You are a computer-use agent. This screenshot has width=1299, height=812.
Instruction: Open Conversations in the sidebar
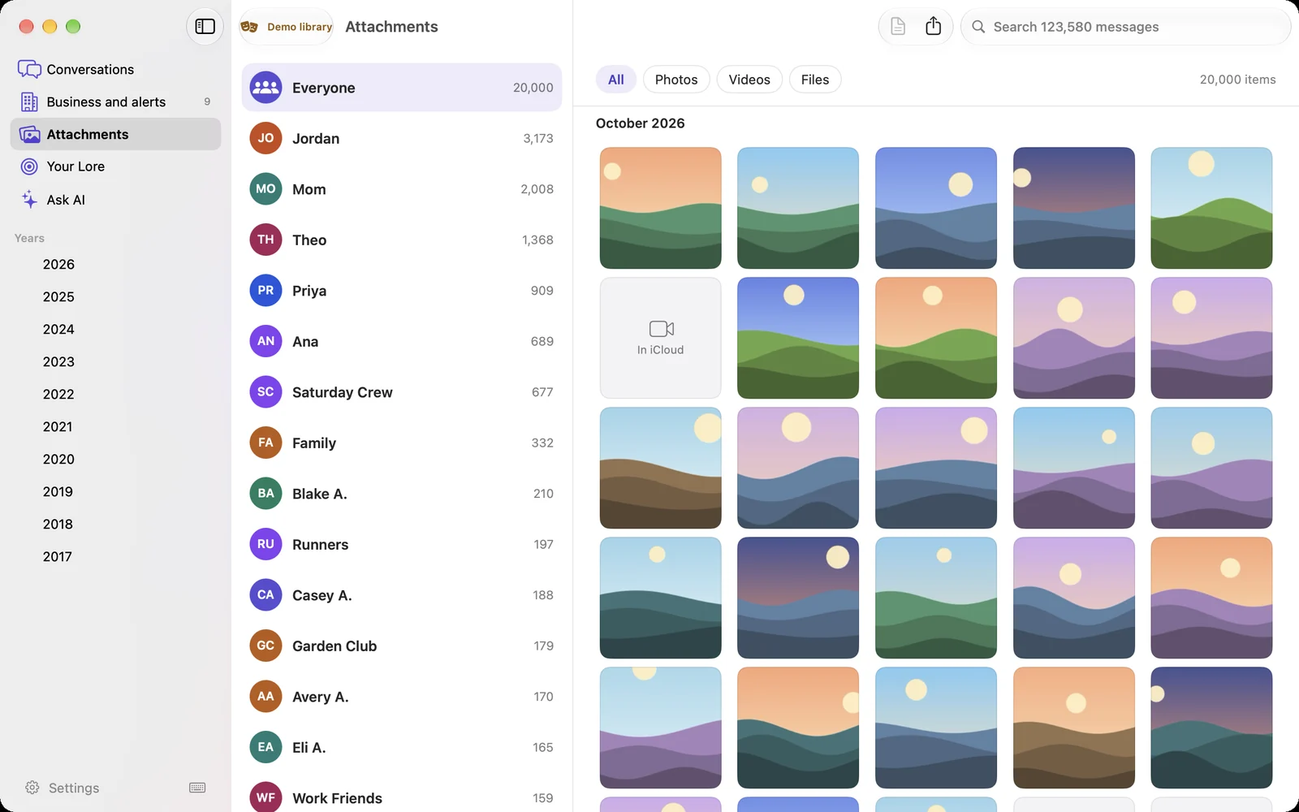[x=115, y=69]
